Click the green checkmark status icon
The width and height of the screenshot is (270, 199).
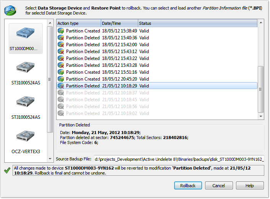tap(7, 170)
